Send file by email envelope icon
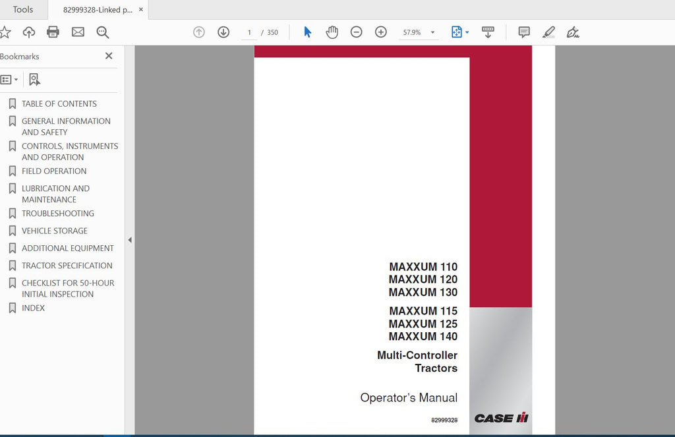The height and width of the screenshot is (437, 675). 78,32
